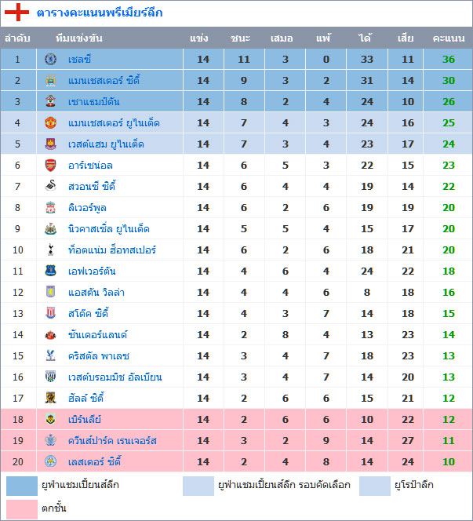Open the เลสเตอร์ ซิตี้ team link
The height and width of the screenshot is (521, 473).
click(94, 462)
